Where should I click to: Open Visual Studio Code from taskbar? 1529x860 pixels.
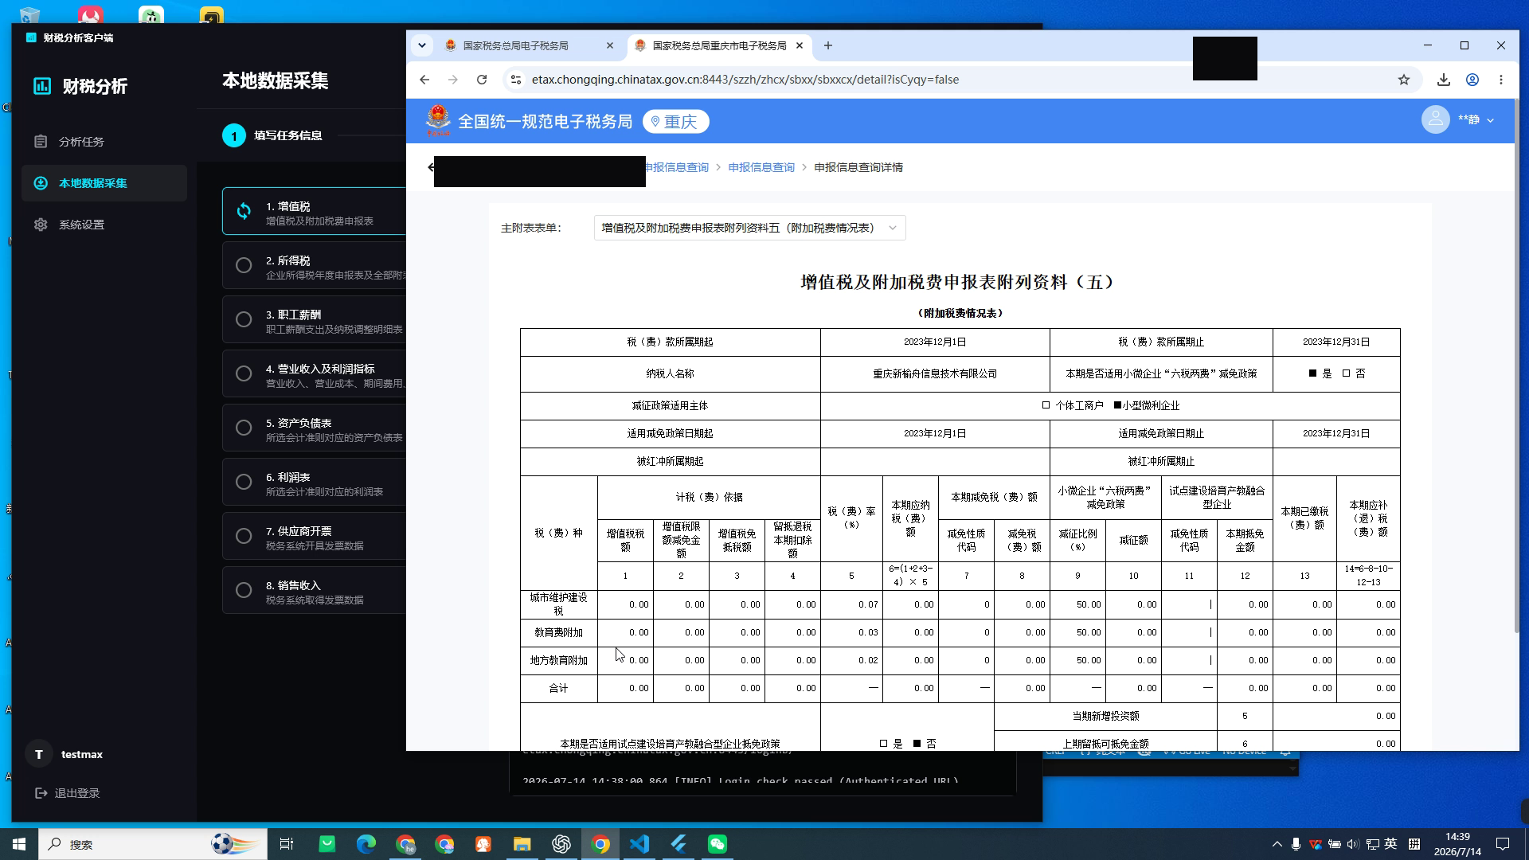(639, 844)
